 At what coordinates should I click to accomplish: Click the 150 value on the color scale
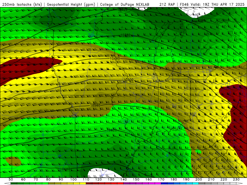(136, 179)
